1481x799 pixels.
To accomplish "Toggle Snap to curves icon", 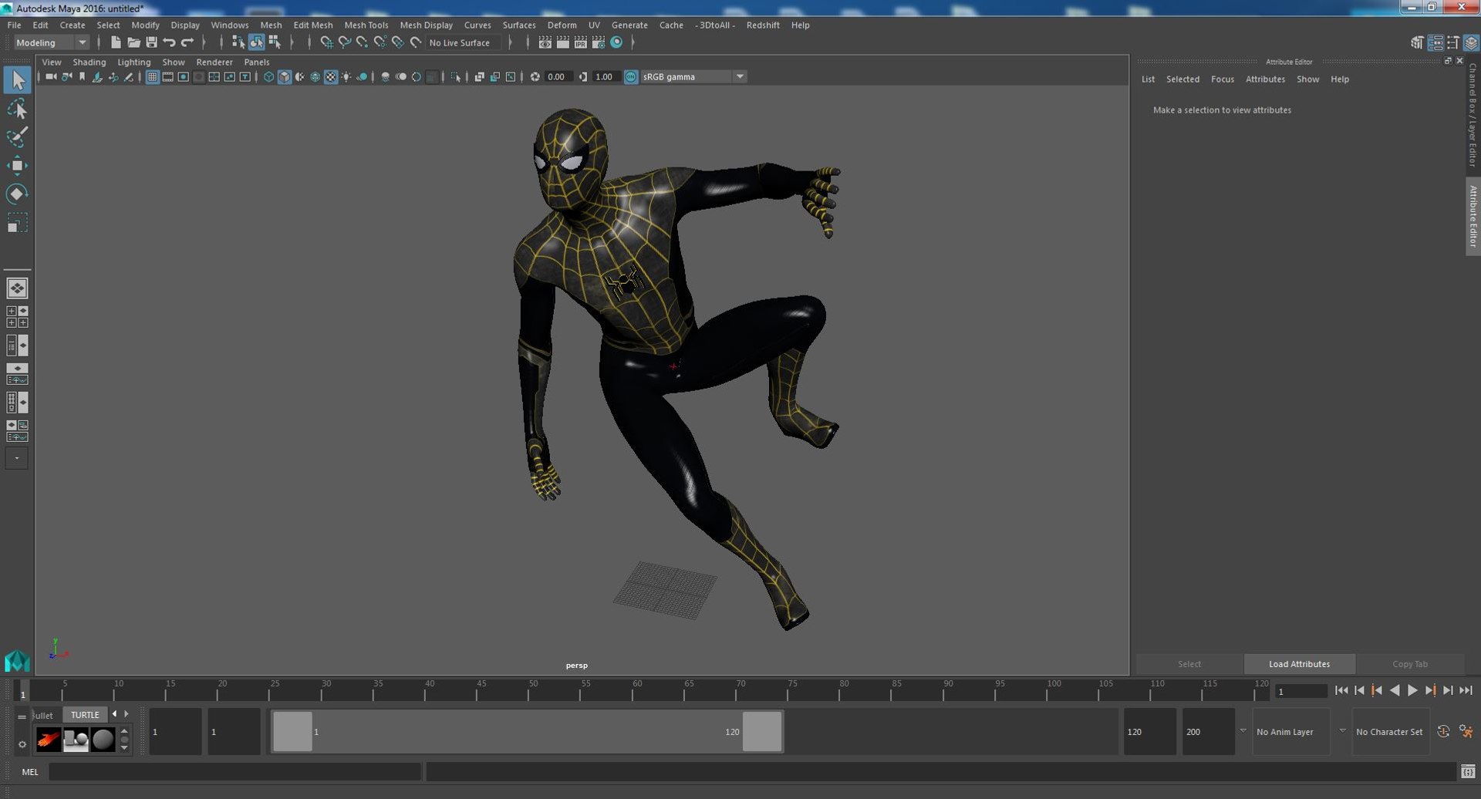I will click(x=344, y=42).
